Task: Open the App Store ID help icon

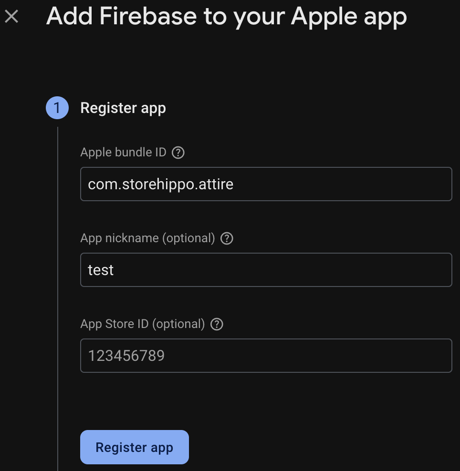Action: point(217,325)
